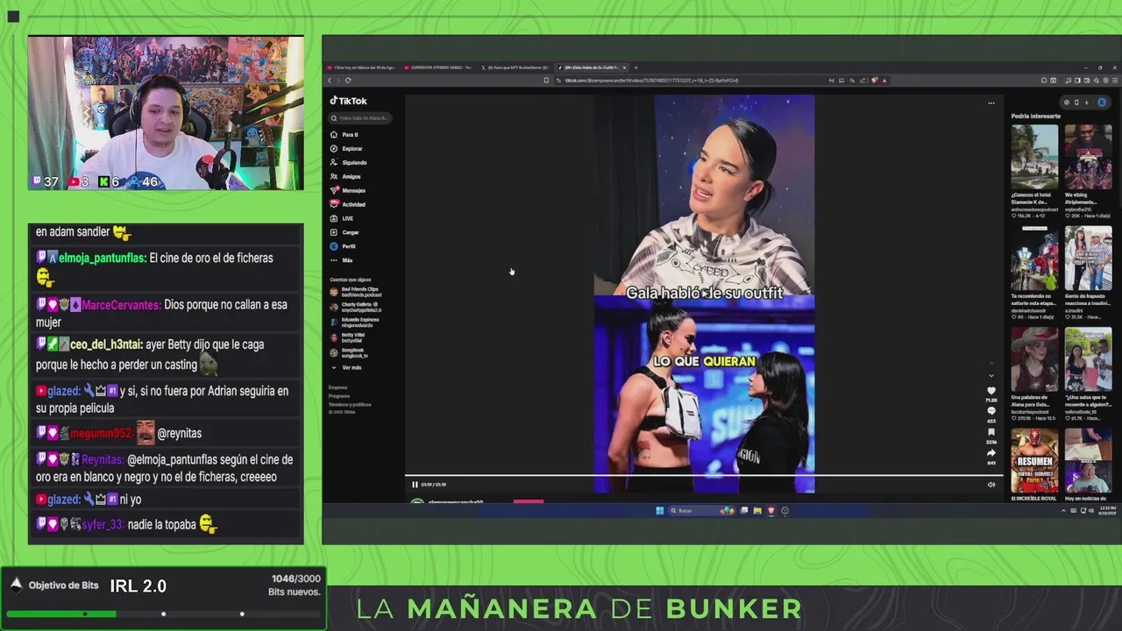Open Brave VPN icon
This screenshot has height=631, width=1122.
tap(1105, 81)
